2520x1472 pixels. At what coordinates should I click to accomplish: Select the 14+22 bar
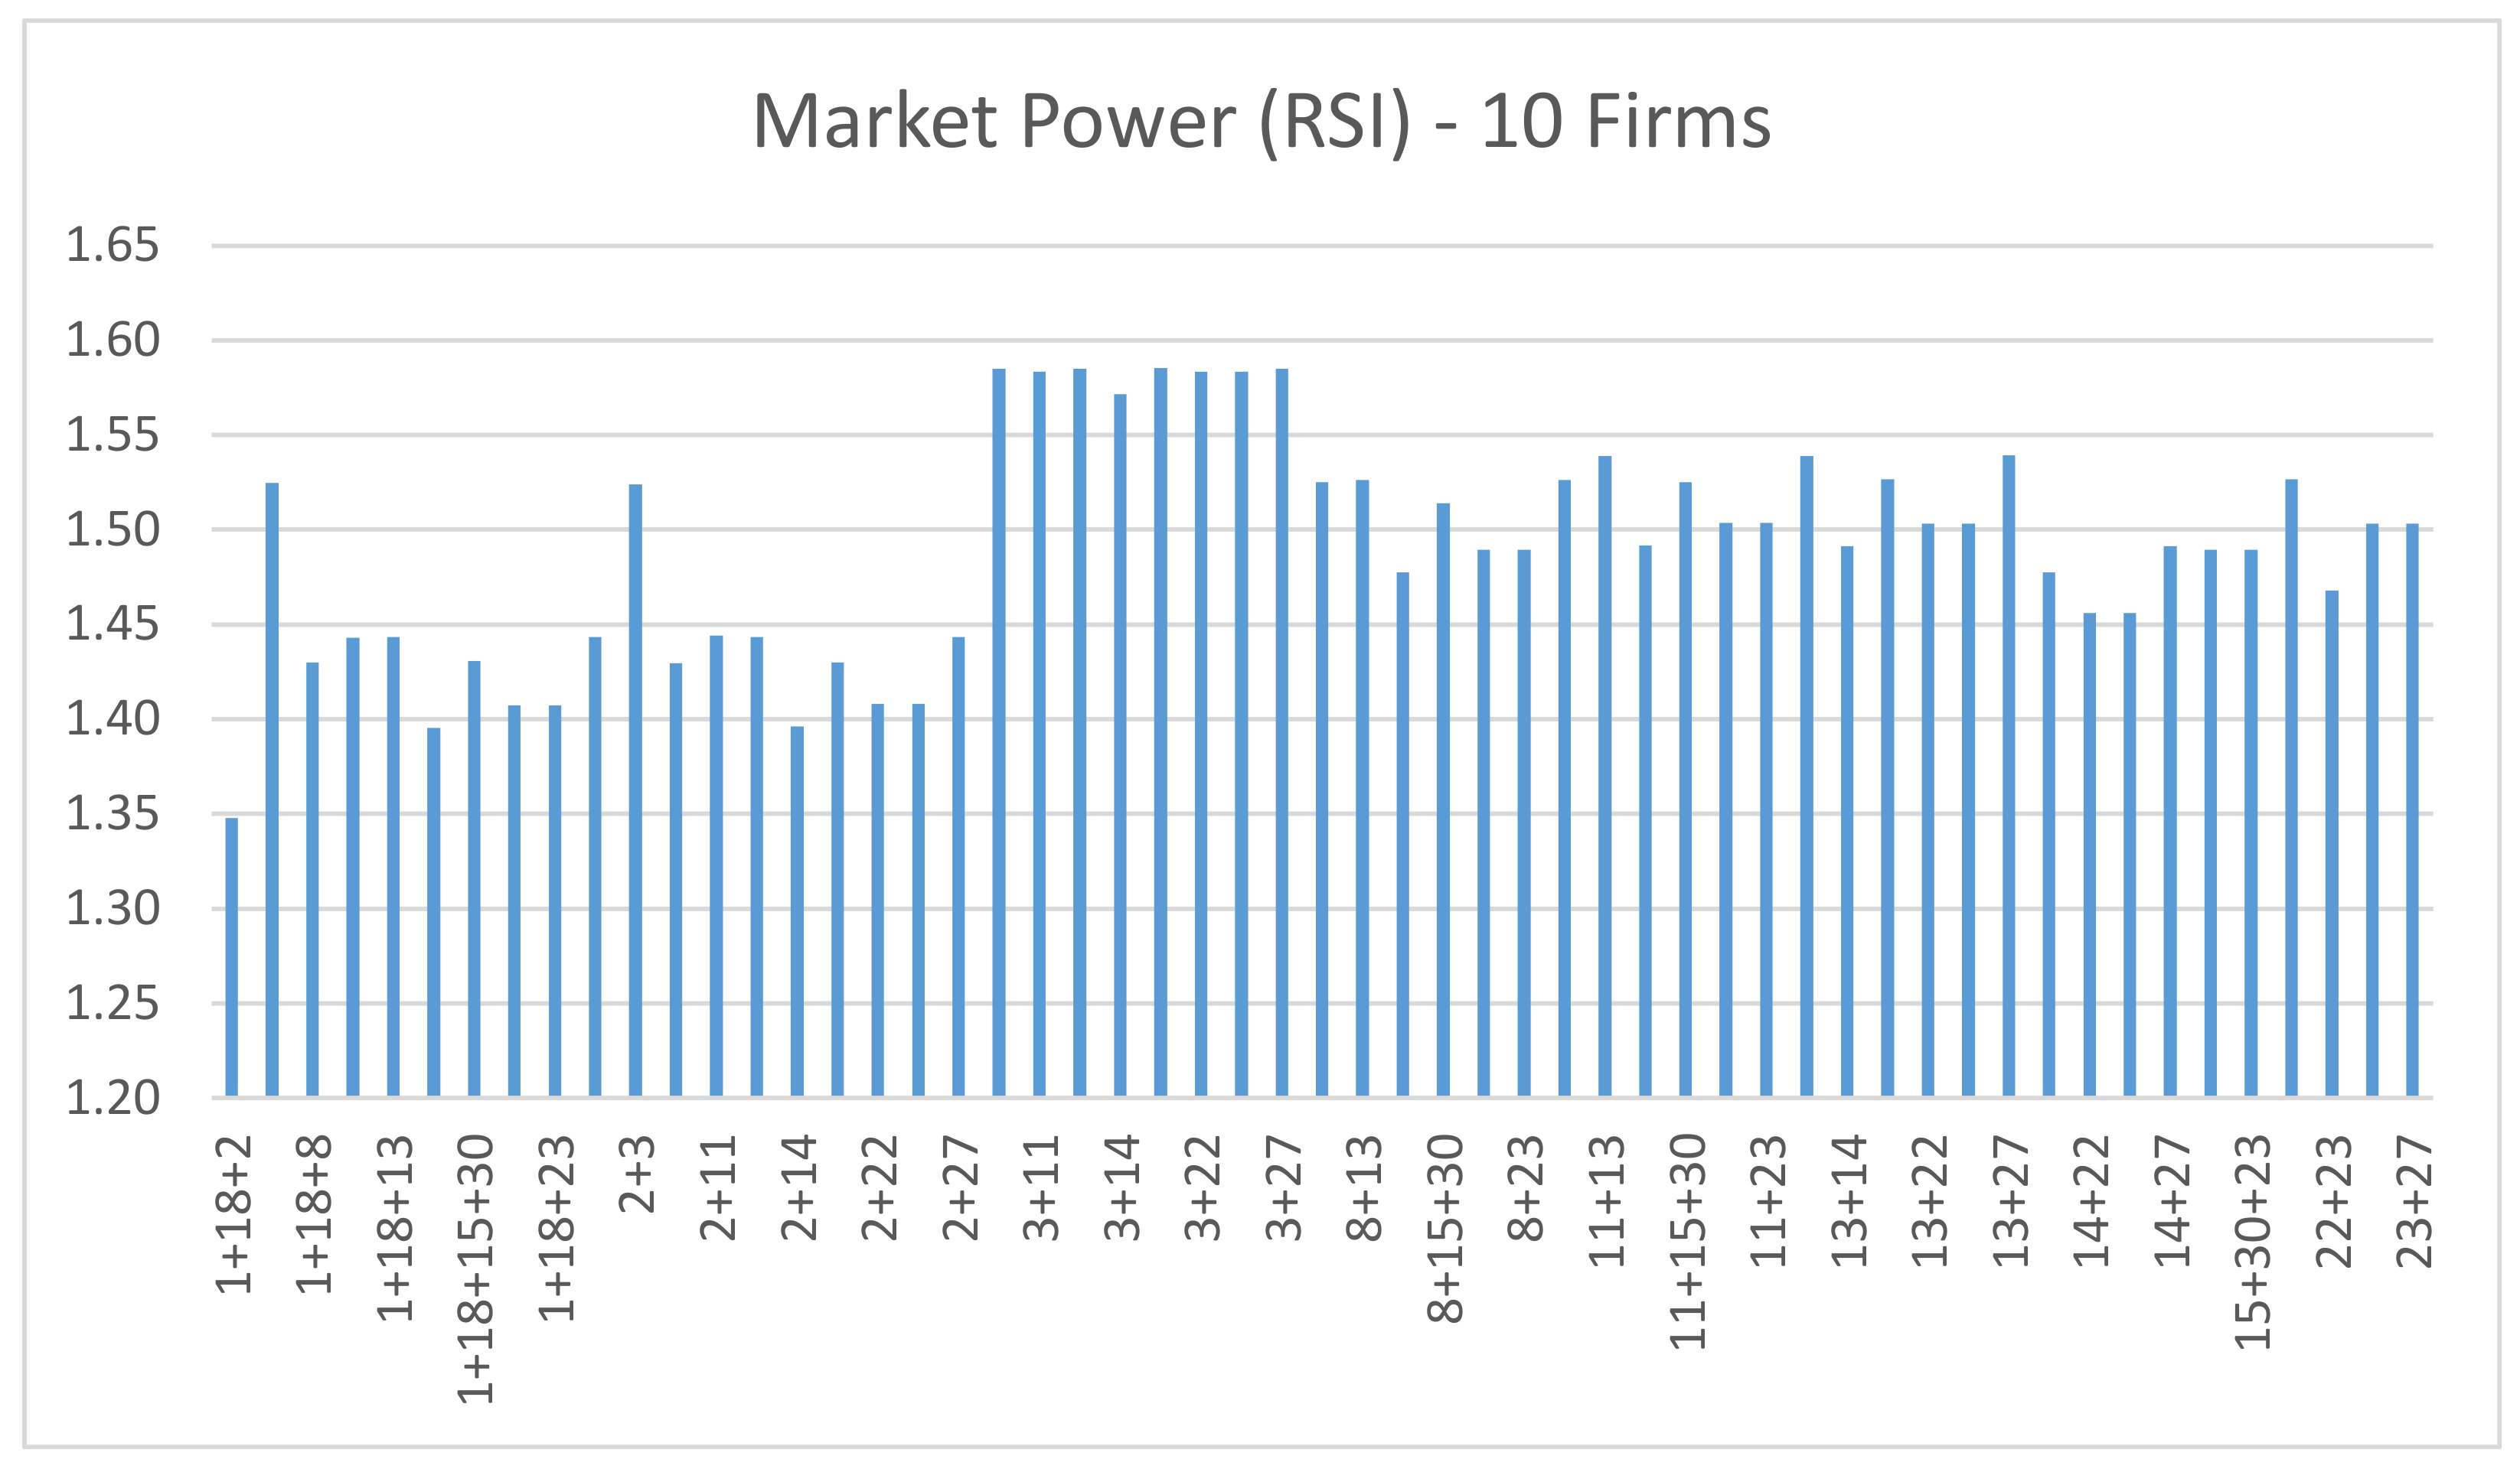[2089, 855]
